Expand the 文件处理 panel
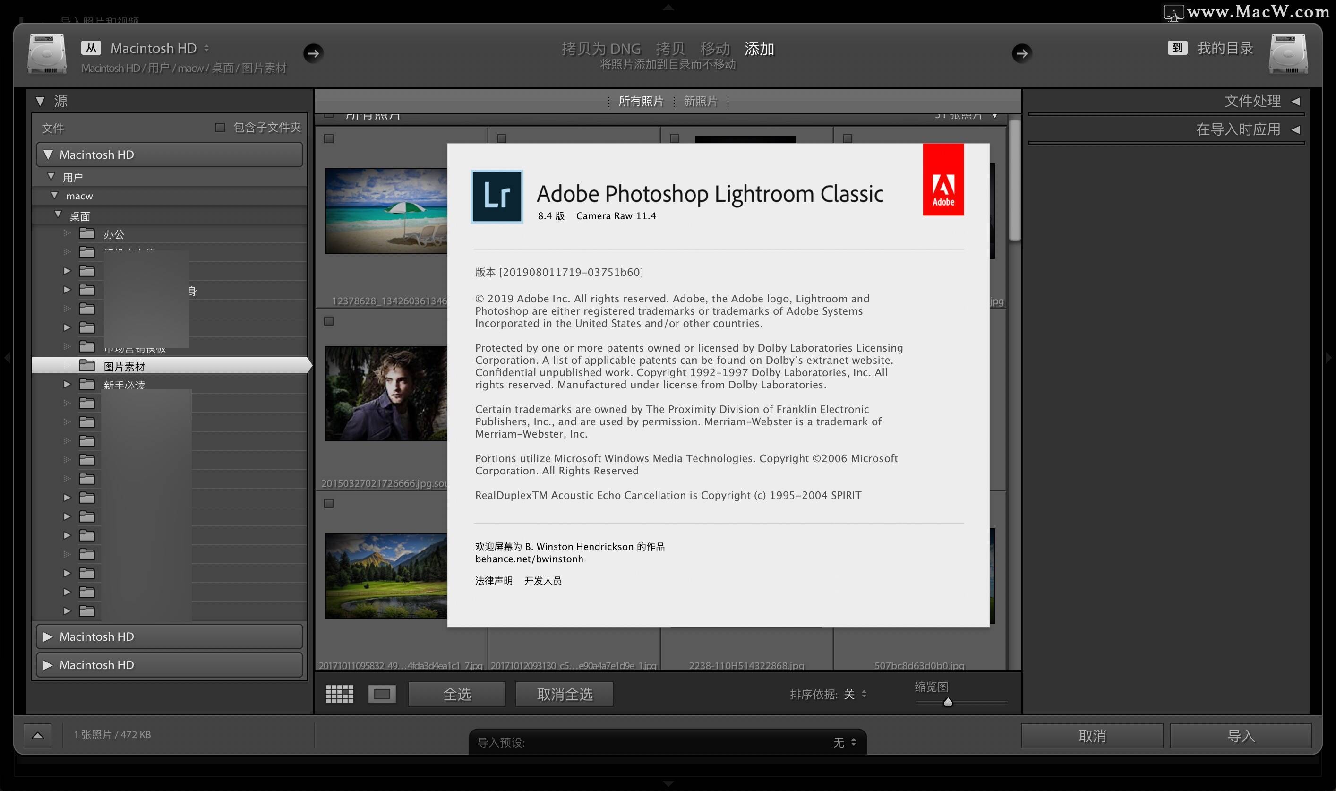This screenshot has width=1336, height=791. click(x=1295, y=101)
